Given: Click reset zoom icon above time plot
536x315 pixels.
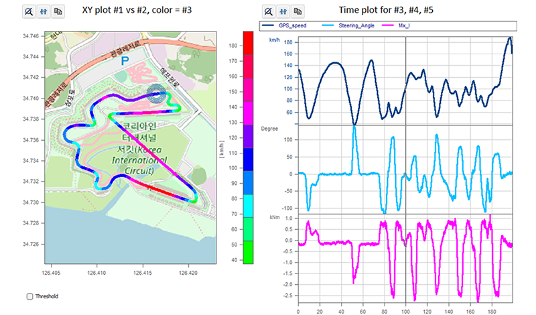Looking at the screenshot, I should coord(268,12).
